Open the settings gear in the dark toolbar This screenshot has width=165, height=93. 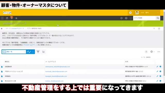pyautogui.click(x=121, y=18)
